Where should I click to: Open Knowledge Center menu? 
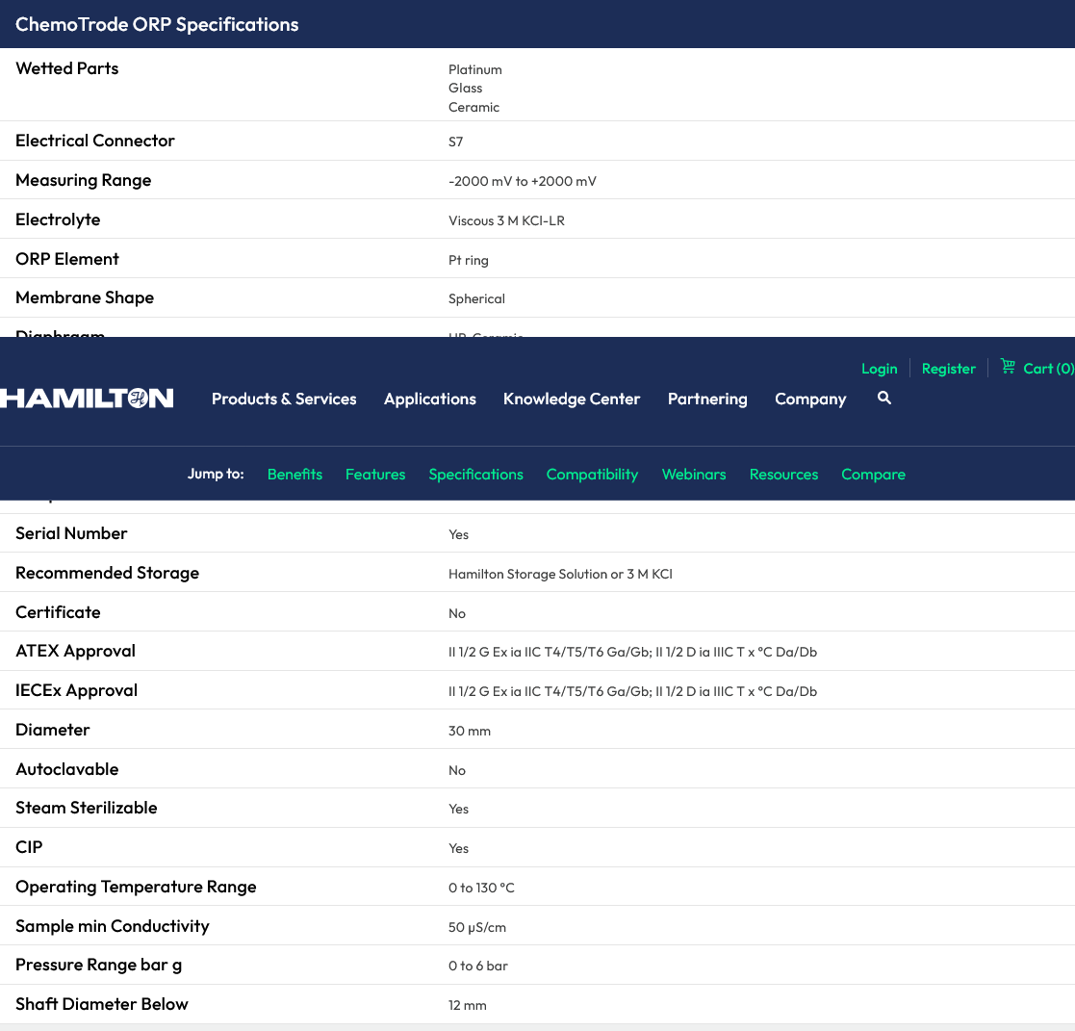click(572, 399)
